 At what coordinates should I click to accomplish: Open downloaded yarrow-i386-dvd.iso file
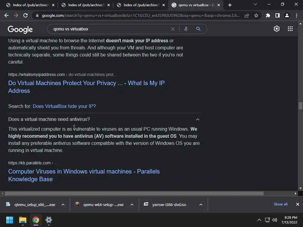click(x=165, y=205)
